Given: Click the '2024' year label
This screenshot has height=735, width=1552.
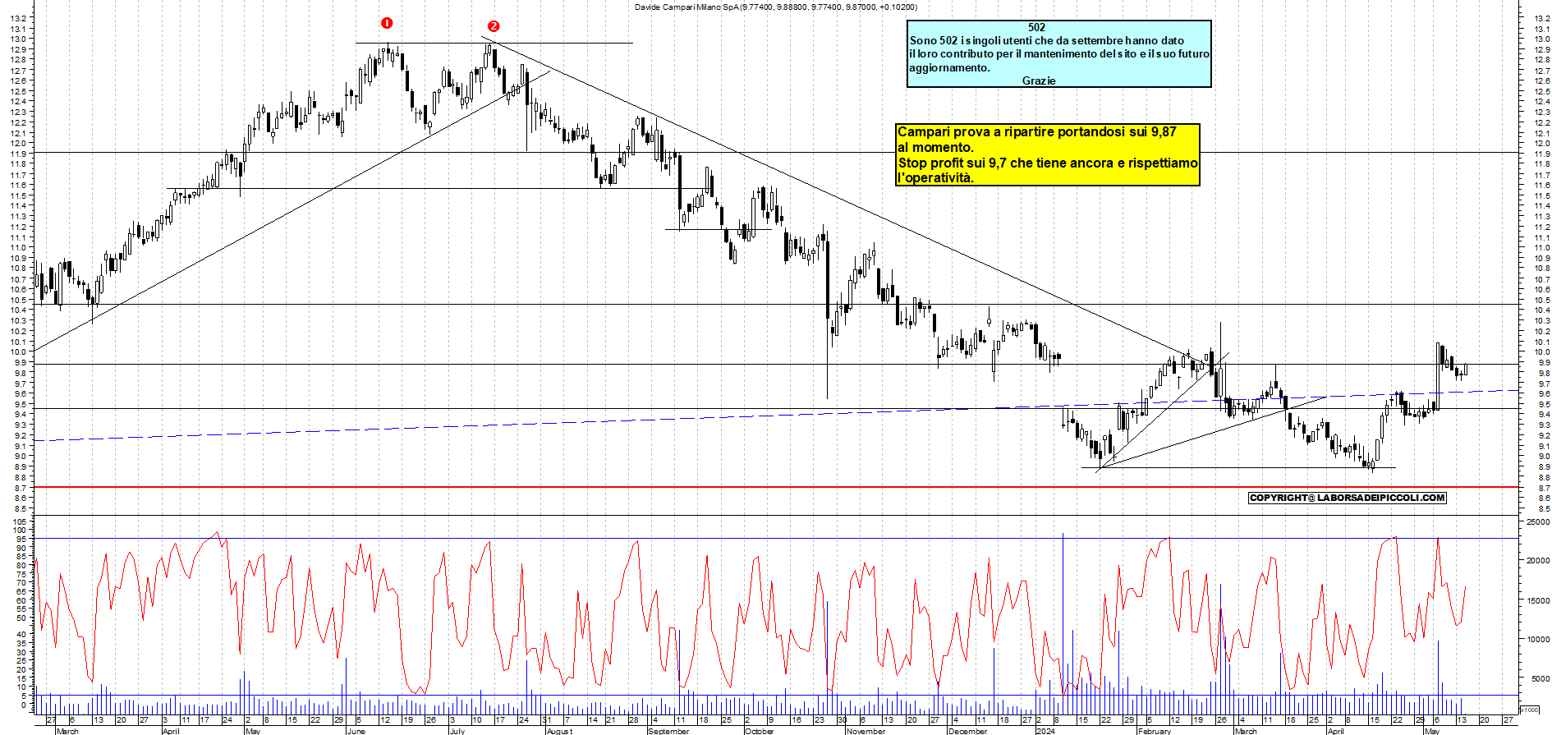Looking at the screenshot, I should point(1045,731).
